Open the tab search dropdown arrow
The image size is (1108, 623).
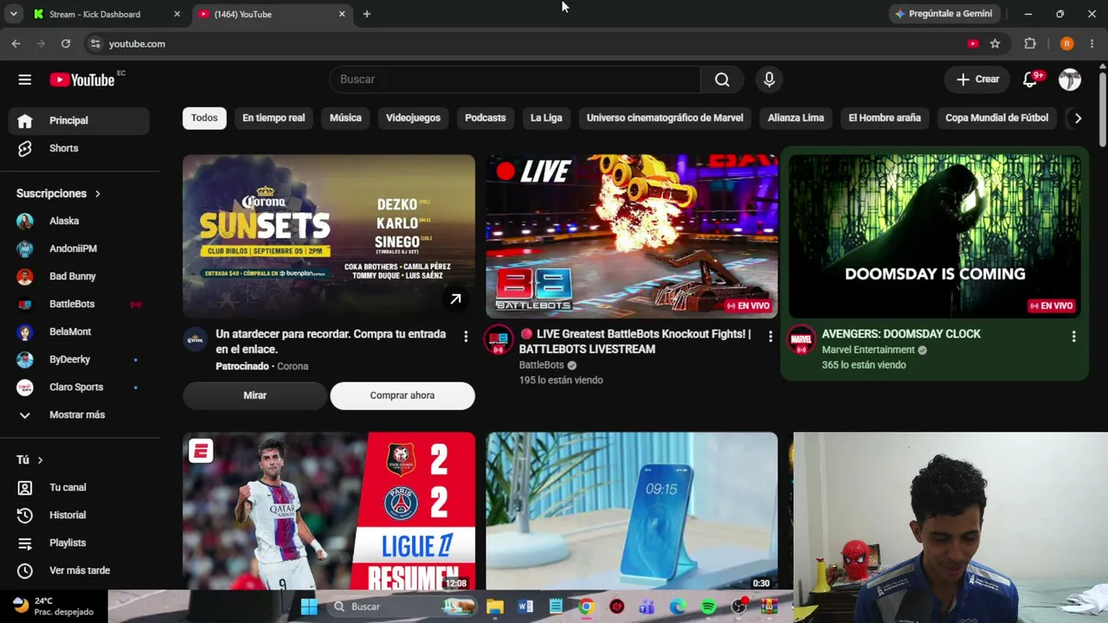coord(13,14)
